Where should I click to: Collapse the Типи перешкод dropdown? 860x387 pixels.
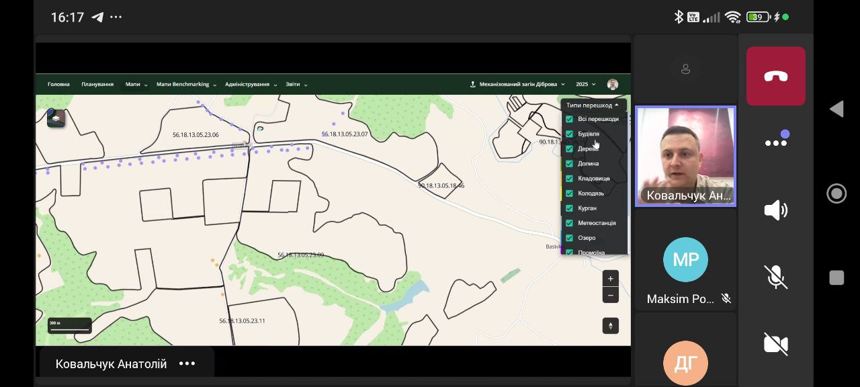click(x=593, y=105)
